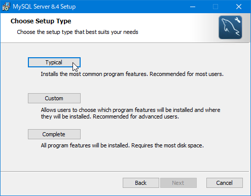Minimize the MySQL Server Setup window
The width and height of the screenshot is (251, 196).
click(x=193, y=7)
